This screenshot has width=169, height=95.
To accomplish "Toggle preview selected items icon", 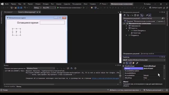I will tap(150, 15).
